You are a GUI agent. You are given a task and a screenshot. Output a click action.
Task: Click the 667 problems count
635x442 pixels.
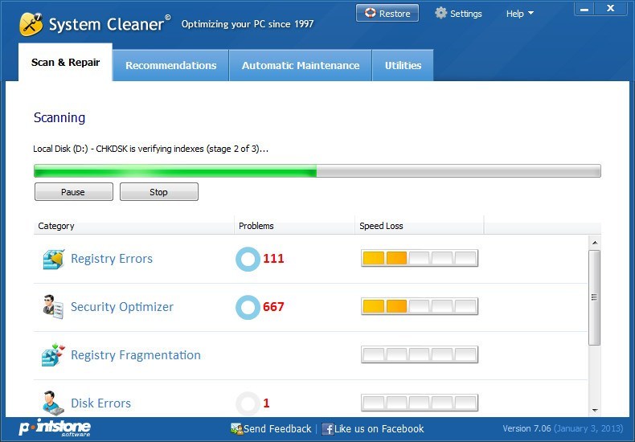click(x=273, y=307)
